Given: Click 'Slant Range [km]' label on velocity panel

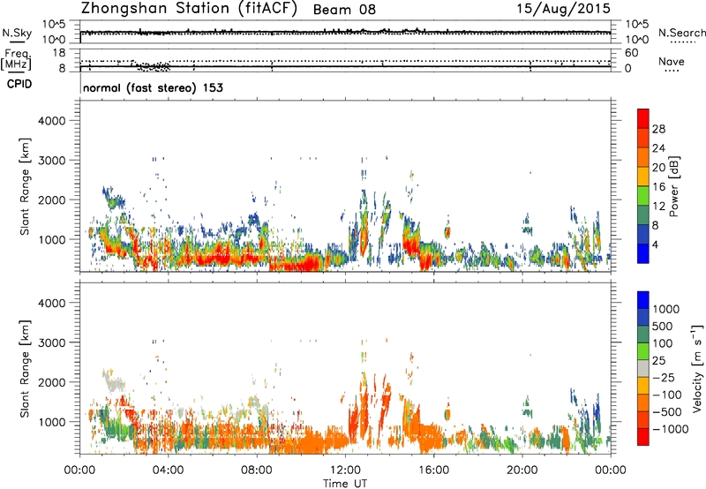Looking at the screenshot, I should point(25,369).
